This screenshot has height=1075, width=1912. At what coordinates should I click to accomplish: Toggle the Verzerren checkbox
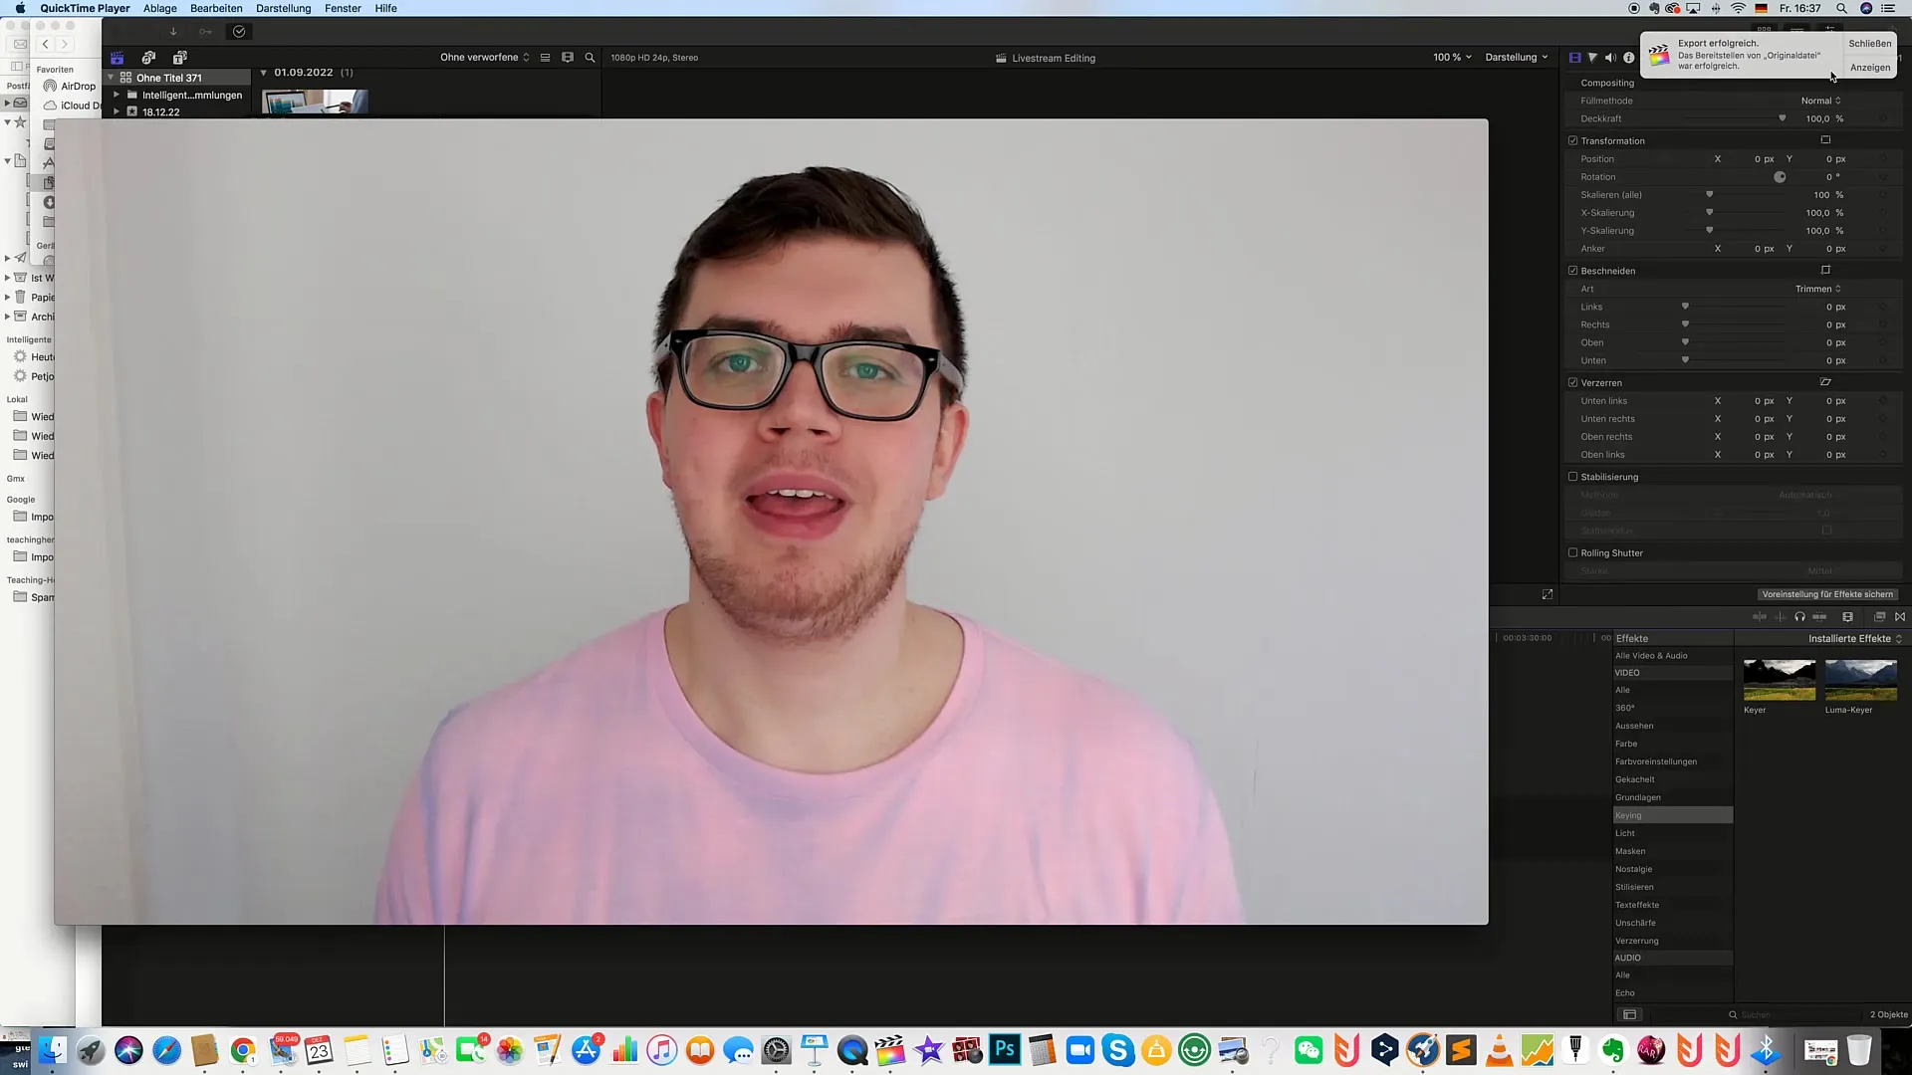click(x=1573, y=382)
